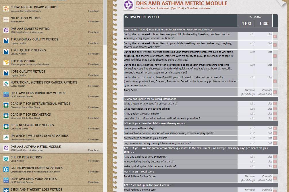This screenshot has width=289, height=192.
Task: Select the 1400 time column header
Action: point(264,23)
